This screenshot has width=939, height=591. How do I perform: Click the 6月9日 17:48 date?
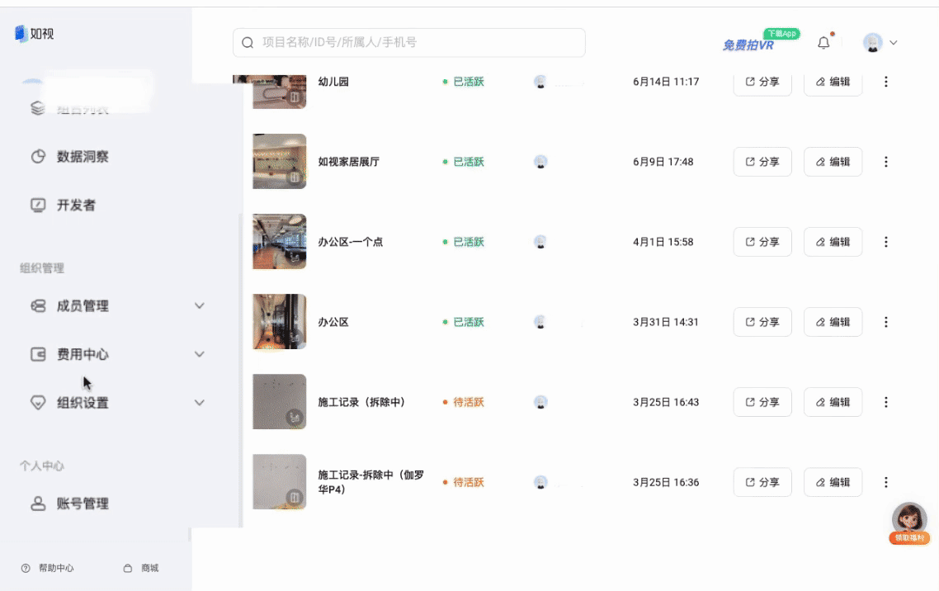point(663,162)
